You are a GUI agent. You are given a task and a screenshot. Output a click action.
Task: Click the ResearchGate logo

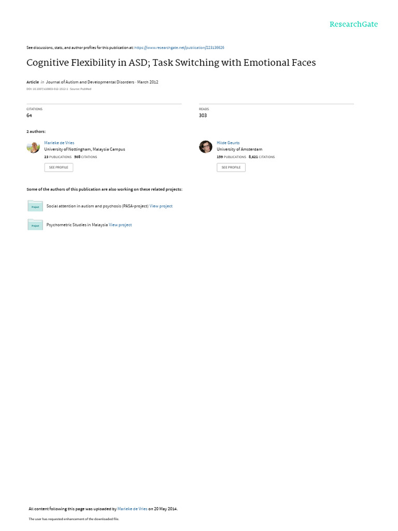353,24
